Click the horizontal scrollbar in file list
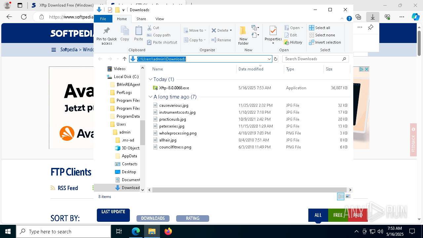Image resolution: width=423 pixels, height=238 pixels. pyautogui.click(x=250, y=190)
